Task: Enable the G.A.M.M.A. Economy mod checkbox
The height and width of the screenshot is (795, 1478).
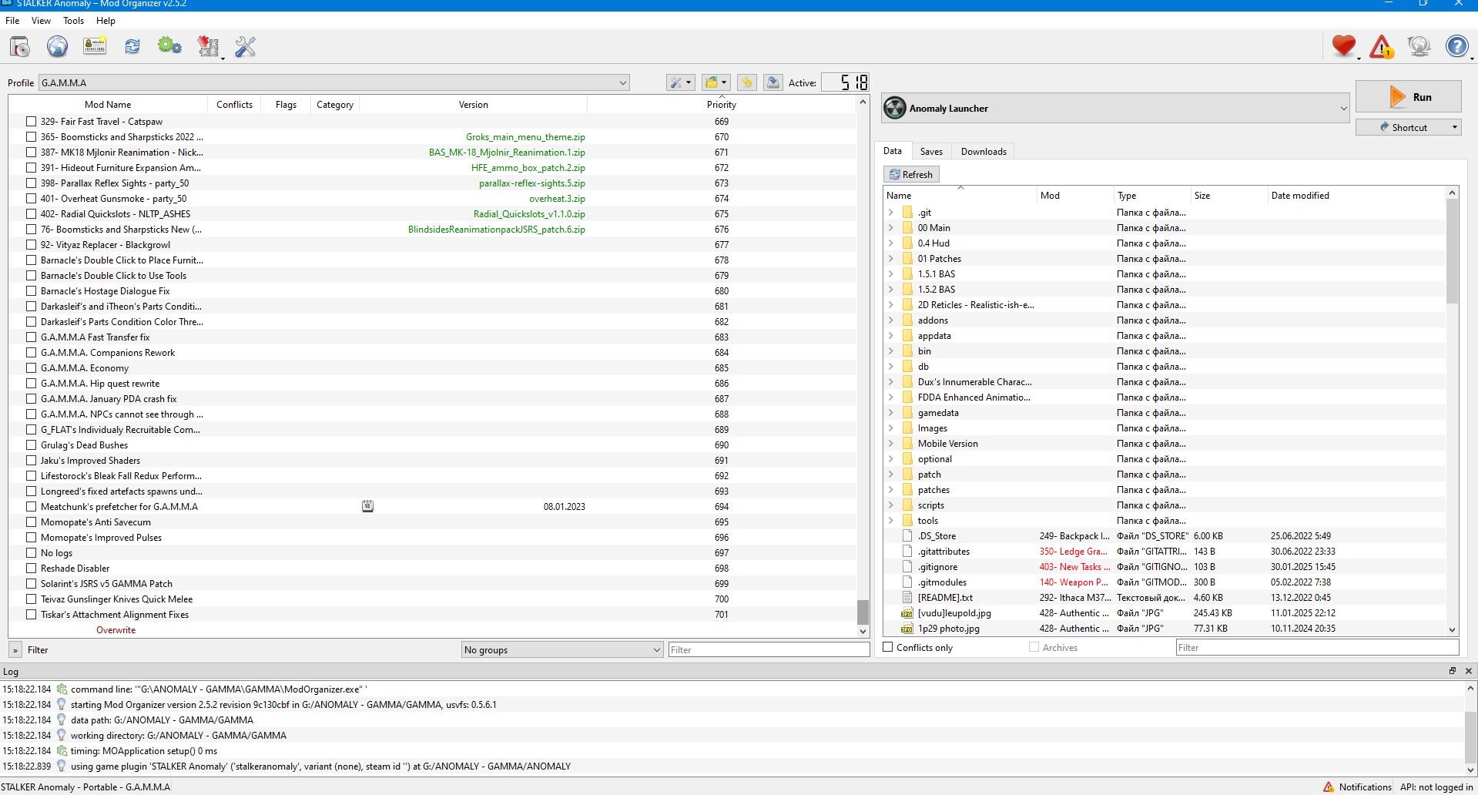Action: (32, 368)
